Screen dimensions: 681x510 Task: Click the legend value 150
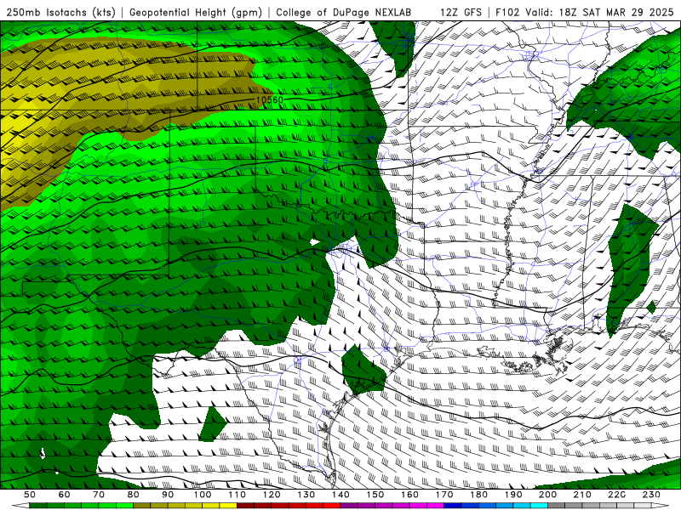tap(375, 495)
